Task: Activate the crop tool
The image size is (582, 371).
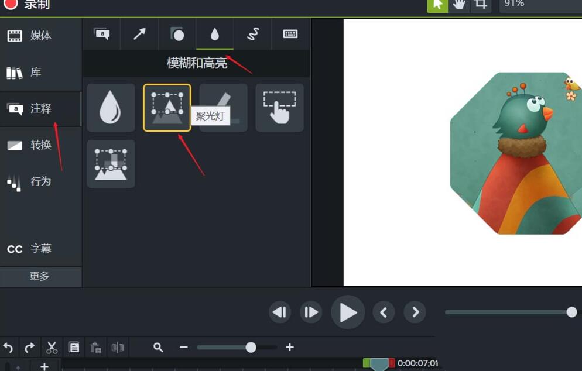Action: 481,5
